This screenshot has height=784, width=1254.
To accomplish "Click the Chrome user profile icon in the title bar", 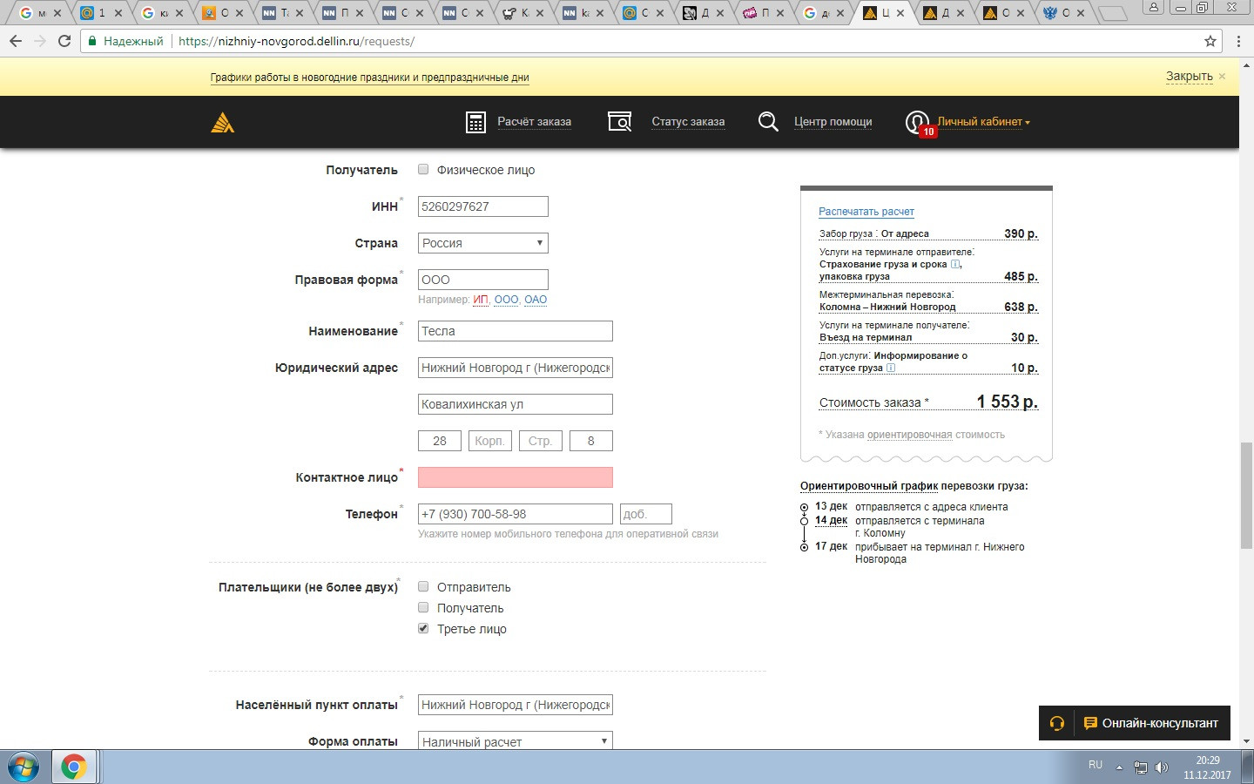I will (x=1154, y=7).
